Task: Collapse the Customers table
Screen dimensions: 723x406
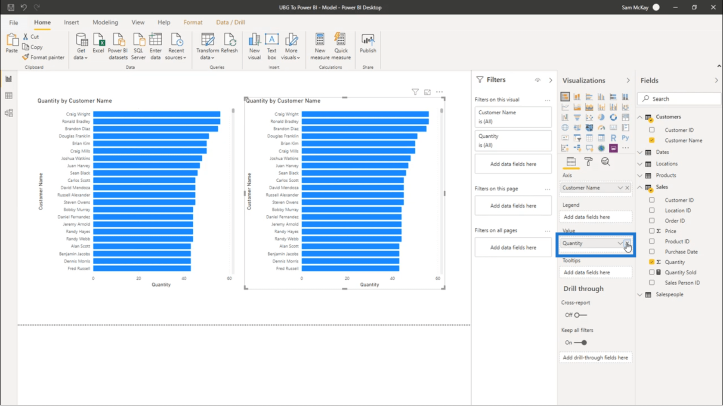Action: [x=640, y=117]
